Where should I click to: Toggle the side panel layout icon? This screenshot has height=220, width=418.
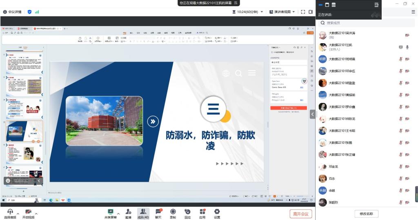coord(311,12)
